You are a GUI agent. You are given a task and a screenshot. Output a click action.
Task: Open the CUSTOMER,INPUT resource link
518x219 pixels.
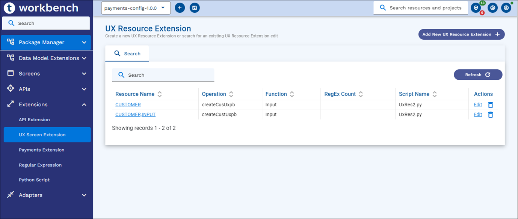coord(135,115)
